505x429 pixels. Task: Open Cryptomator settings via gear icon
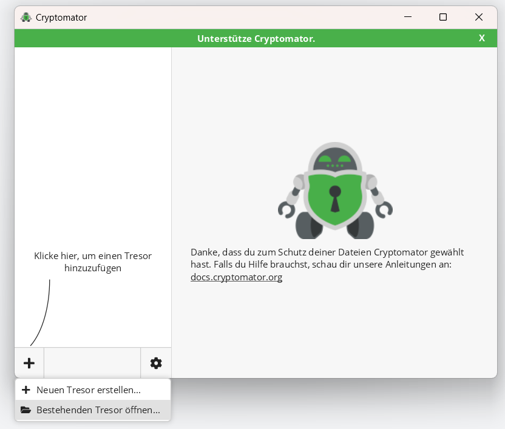click(x=156, y=362)
